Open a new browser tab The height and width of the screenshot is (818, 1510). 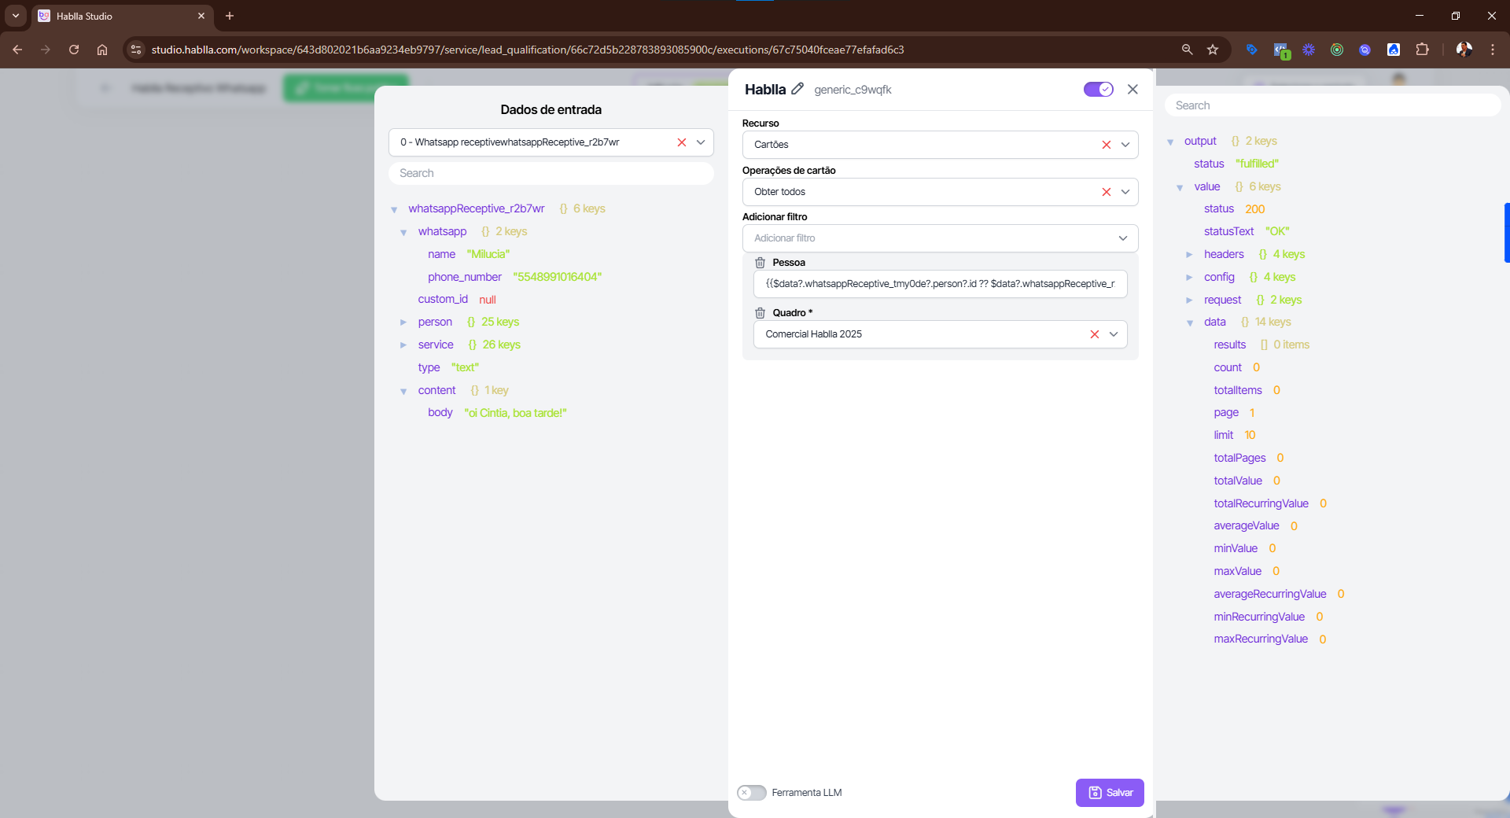(x=230, y=16)
